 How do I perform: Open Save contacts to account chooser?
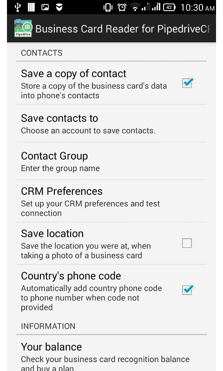point(111,123)
